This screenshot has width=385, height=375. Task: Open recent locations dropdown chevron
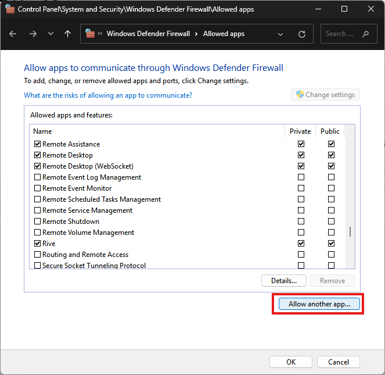[x=51, y=34]
